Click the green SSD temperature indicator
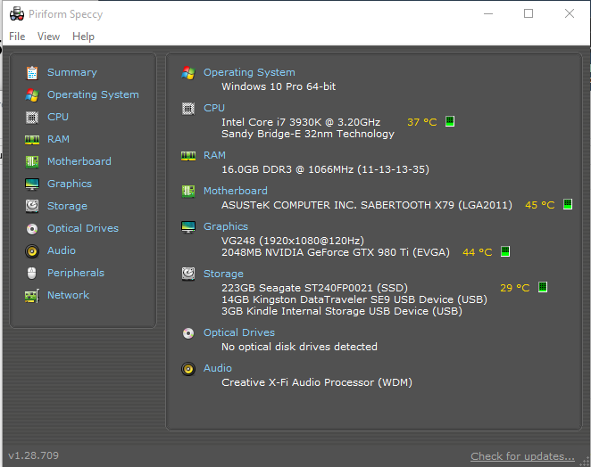 543,287
